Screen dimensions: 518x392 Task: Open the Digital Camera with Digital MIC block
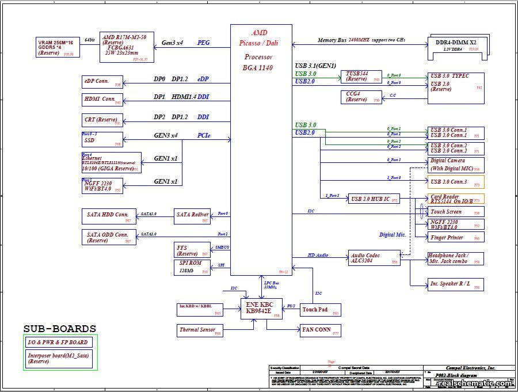pyautogui.click(x=454, y=165)
